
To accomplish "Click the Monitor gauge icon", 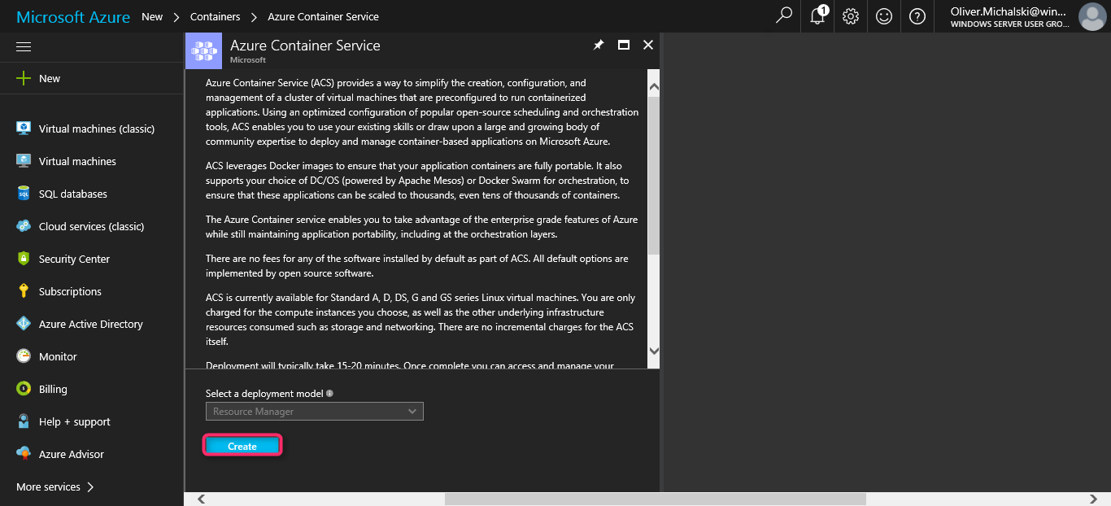I will click(x=24, y=356).
